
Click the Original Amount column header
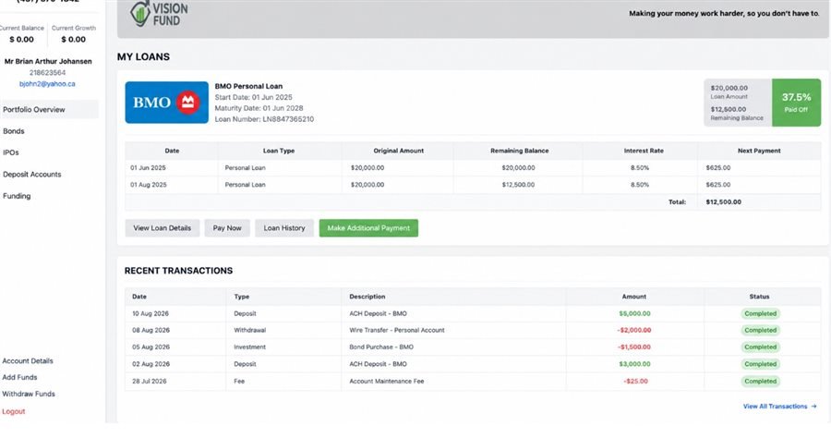[399, 151]
